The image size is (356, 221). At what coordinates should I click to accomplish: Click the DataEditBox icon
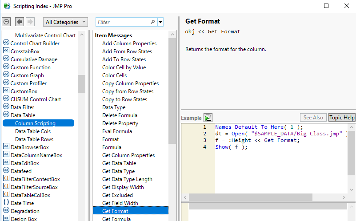pyautogui.click(x=6, y=162)
